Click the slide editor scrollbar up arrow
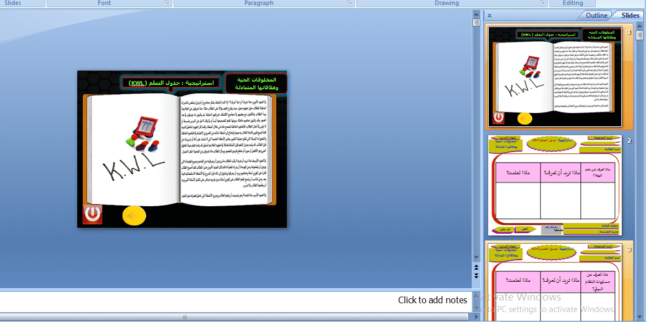Image resolution: width=646 pixels, height=322 pixels. [x=476, y=14]
